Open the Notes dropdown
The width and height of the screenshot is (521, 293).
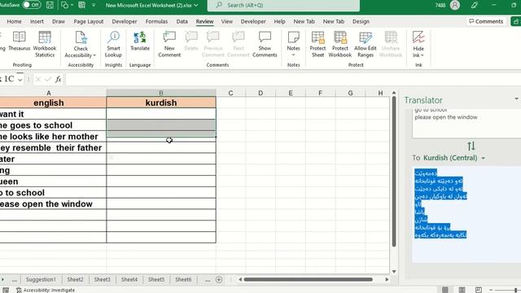point(293,44)
